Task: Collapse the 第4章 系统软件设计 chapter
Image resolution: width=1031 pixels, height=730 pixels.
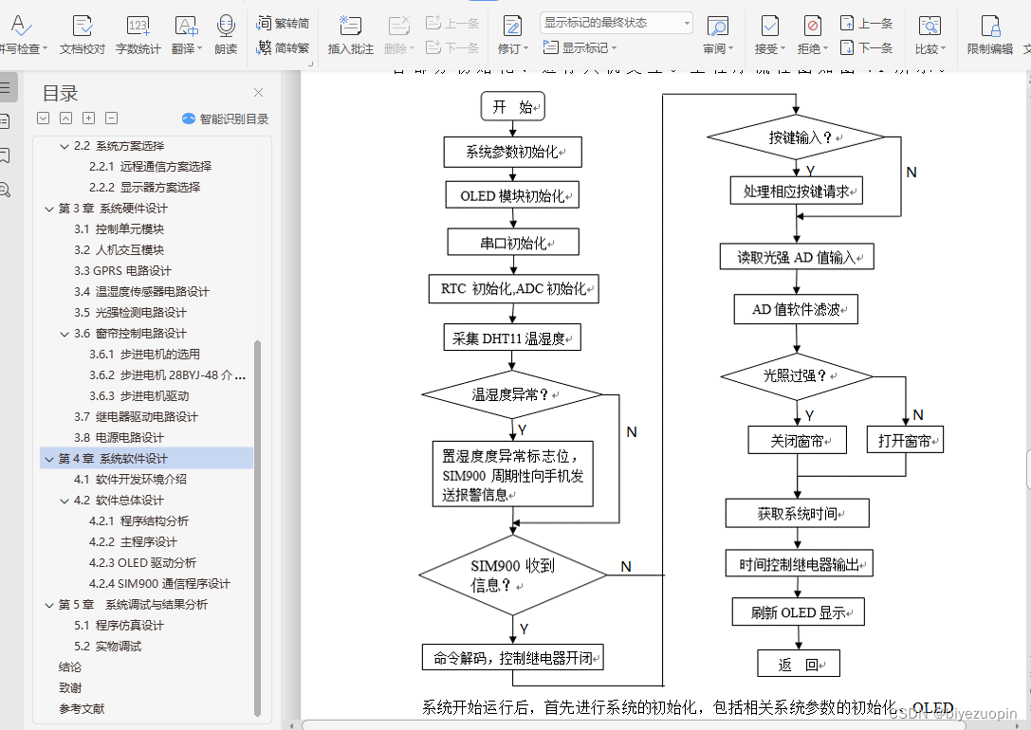Action: [48, 458]
